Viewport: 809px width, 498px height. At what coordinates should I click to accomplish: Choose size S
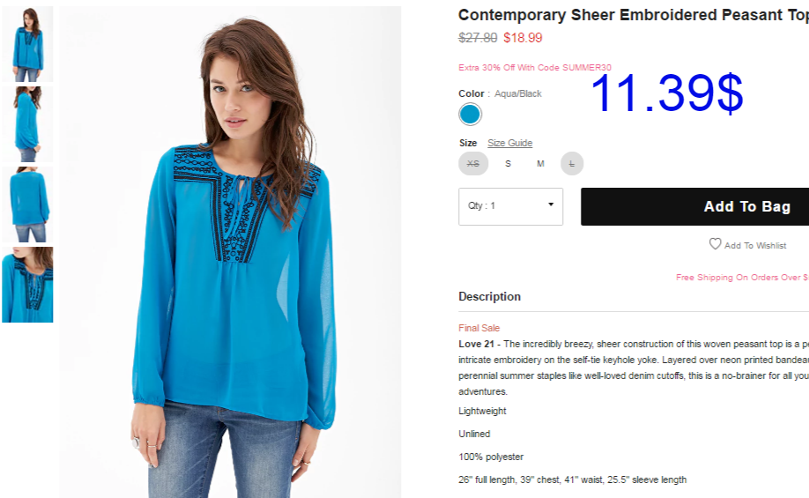(x=508, y=164)
